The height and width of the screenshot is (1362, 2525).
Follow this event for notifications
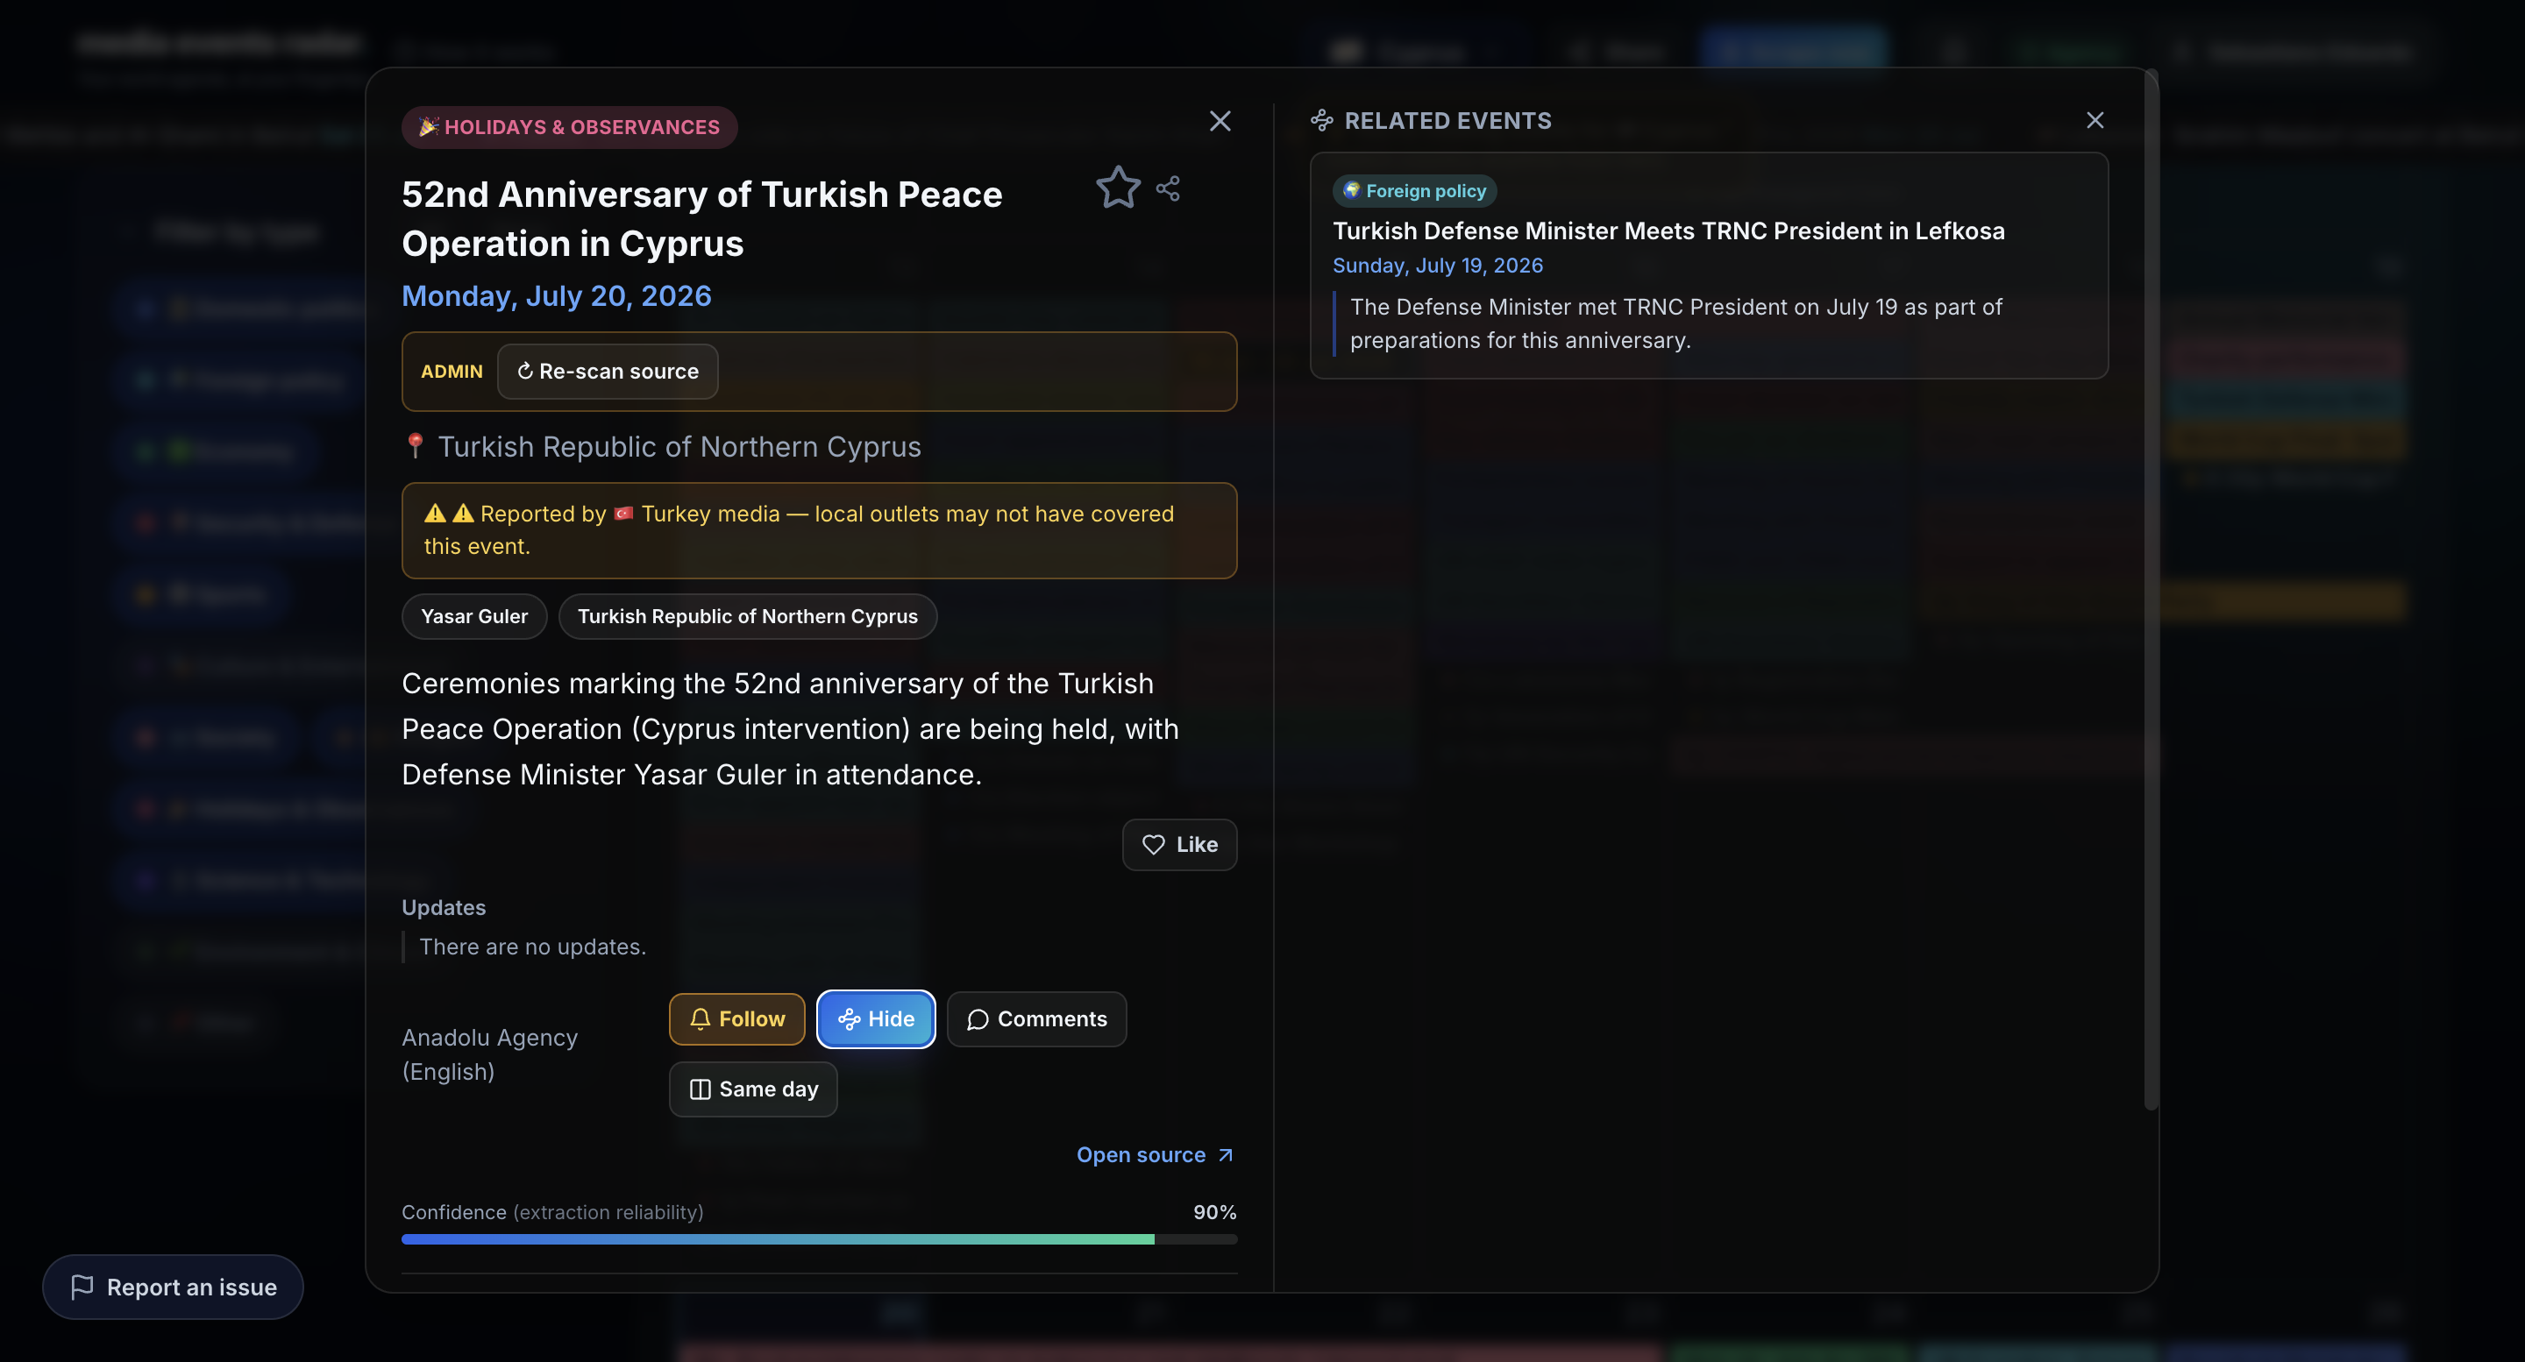tap(737, 1019)
